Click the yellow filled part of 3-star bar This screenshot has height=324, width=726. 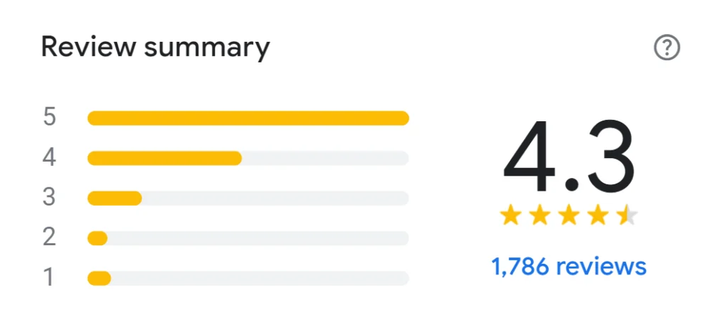tap(114, 198)
